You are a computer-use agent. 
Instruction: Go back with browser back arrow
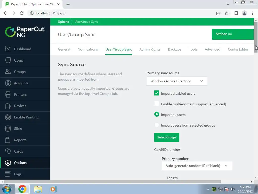coord(6,13)
